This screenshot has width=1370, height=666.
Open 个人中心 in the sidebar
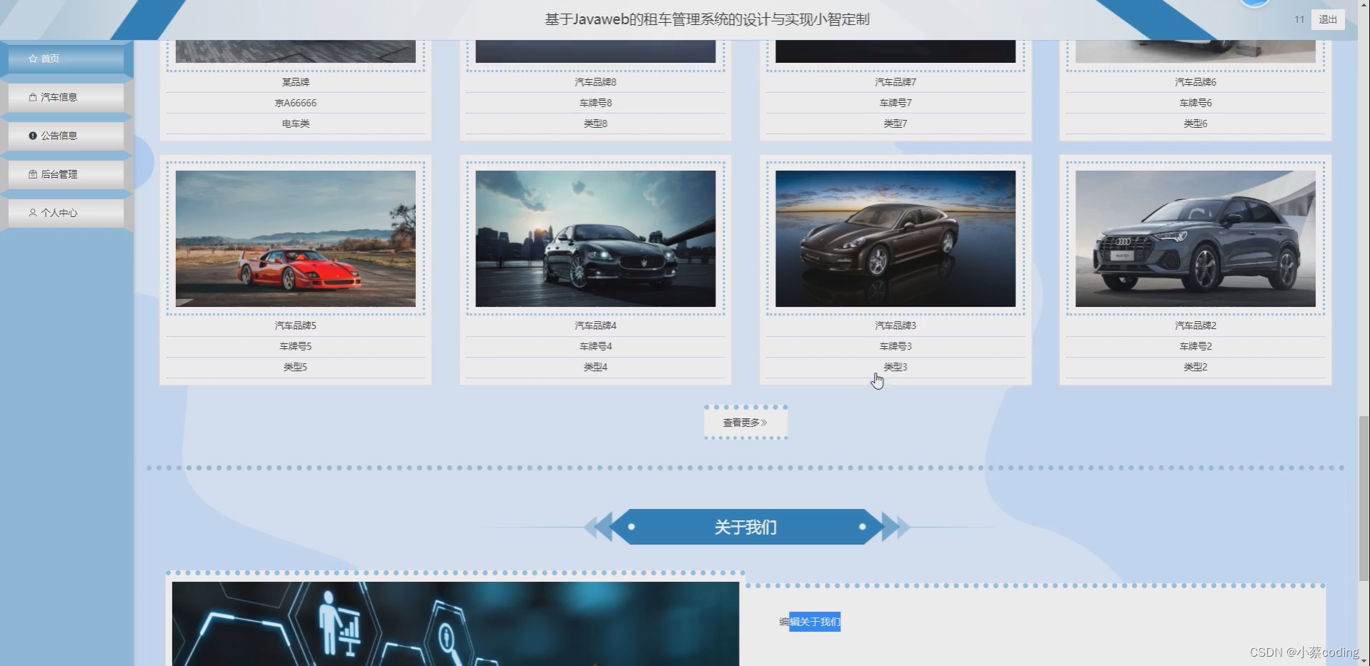pyautogui.click(x=66, y=213)
